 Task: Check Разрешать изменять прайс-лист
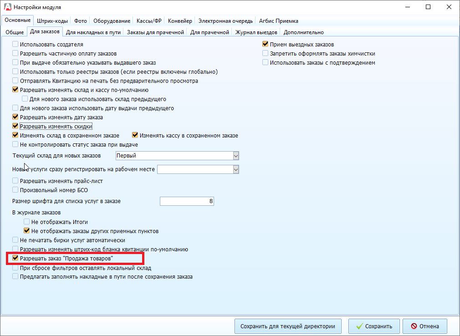coord(15,181)
